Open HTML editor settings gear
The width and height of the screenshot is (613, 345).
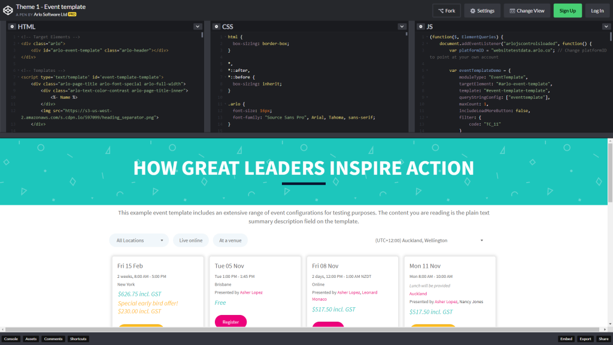coord(11,27)
